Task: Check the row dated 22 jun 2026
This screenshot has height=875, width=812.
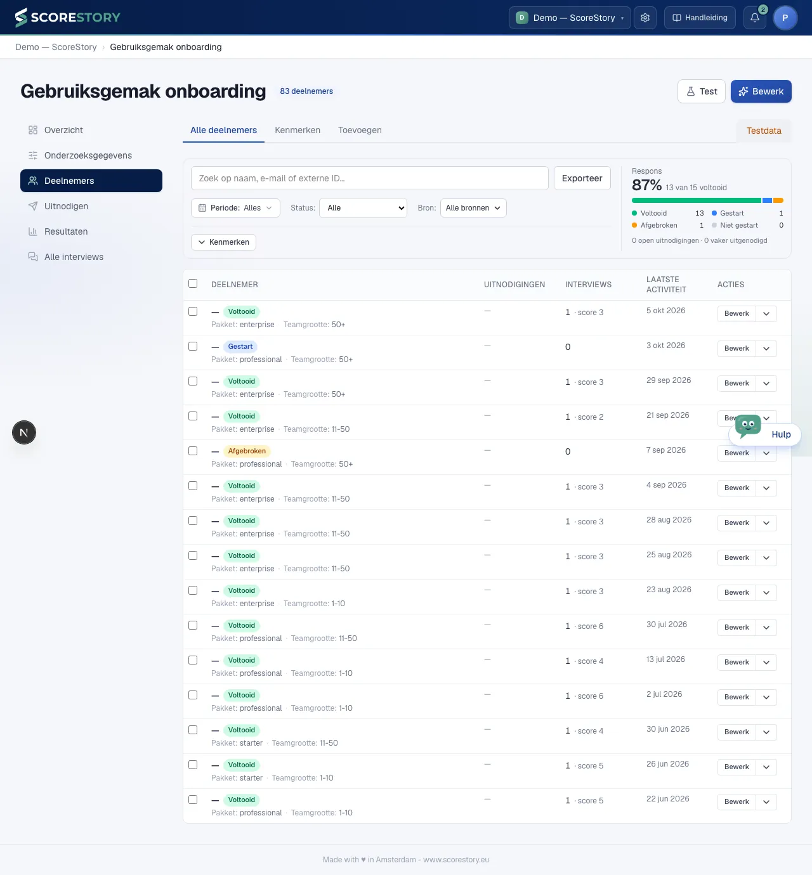Action: (193, 800)
